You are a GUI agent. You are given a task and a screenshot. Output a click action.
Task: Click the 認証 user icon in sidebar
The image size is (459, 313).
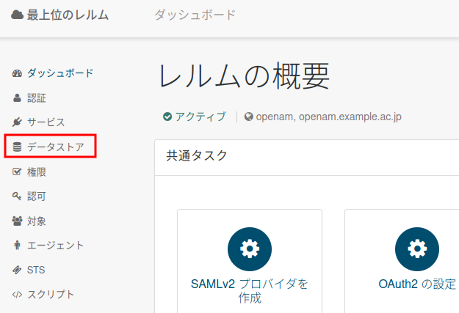18,97
